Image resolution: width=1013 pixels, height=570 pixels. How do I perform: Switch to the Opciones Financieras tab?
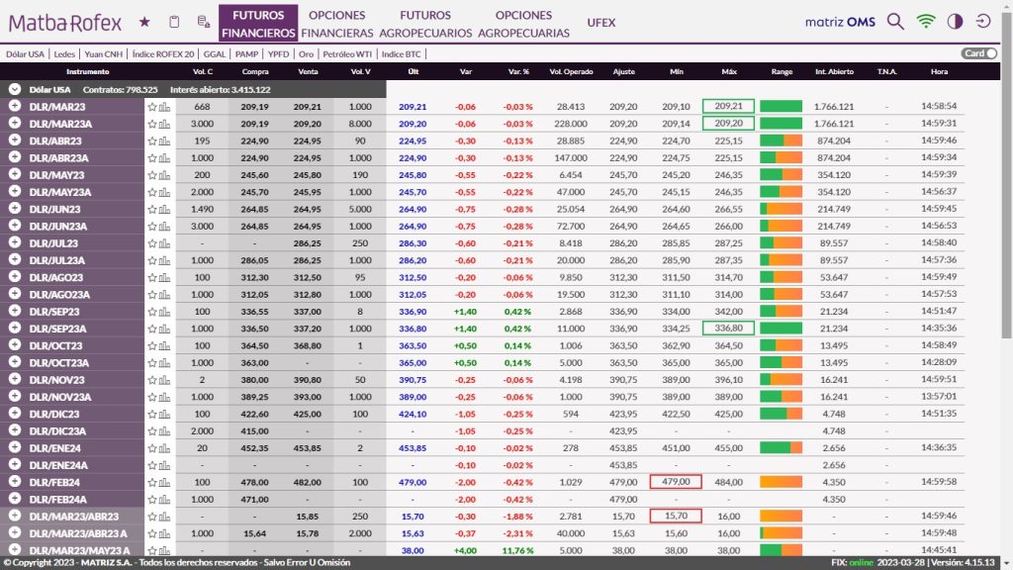(x=336, y=24)
